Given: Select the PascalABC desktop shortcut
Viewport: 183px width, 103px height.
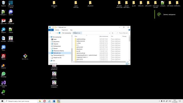Looking at the screenshot, I should pyautogui.click(x=11, y=39).
